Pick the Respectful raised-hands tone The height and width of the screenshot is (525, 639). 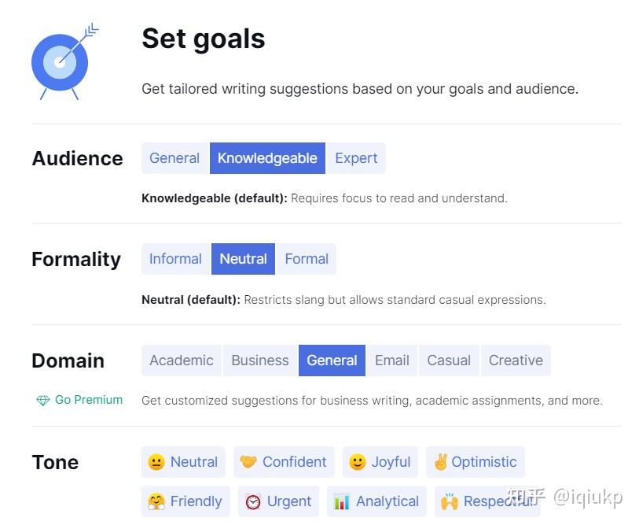coord(487,501)
